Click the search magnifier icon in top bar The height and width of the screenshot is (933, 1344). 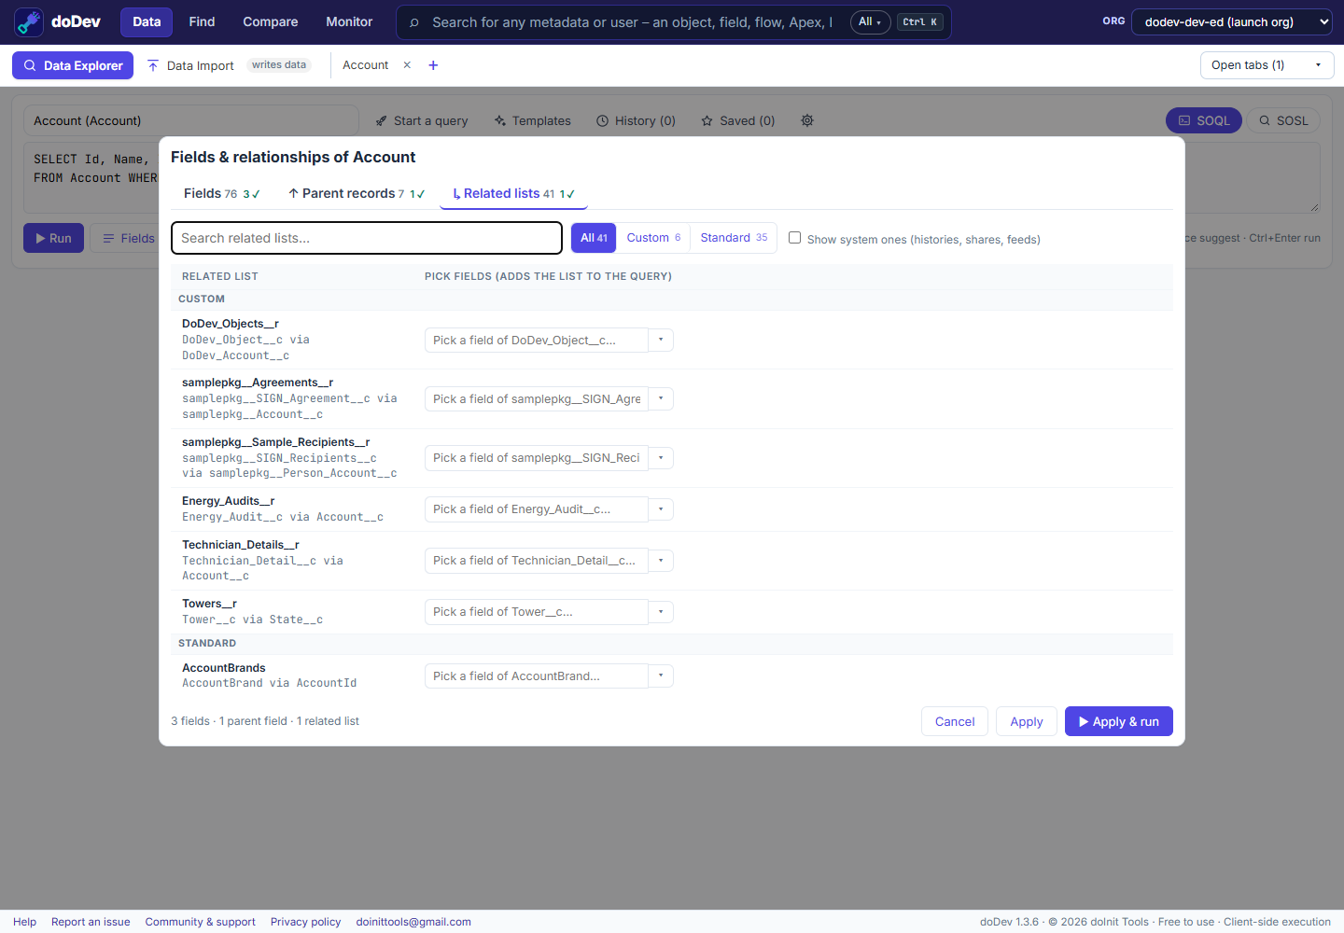click(x=414, y=22)
